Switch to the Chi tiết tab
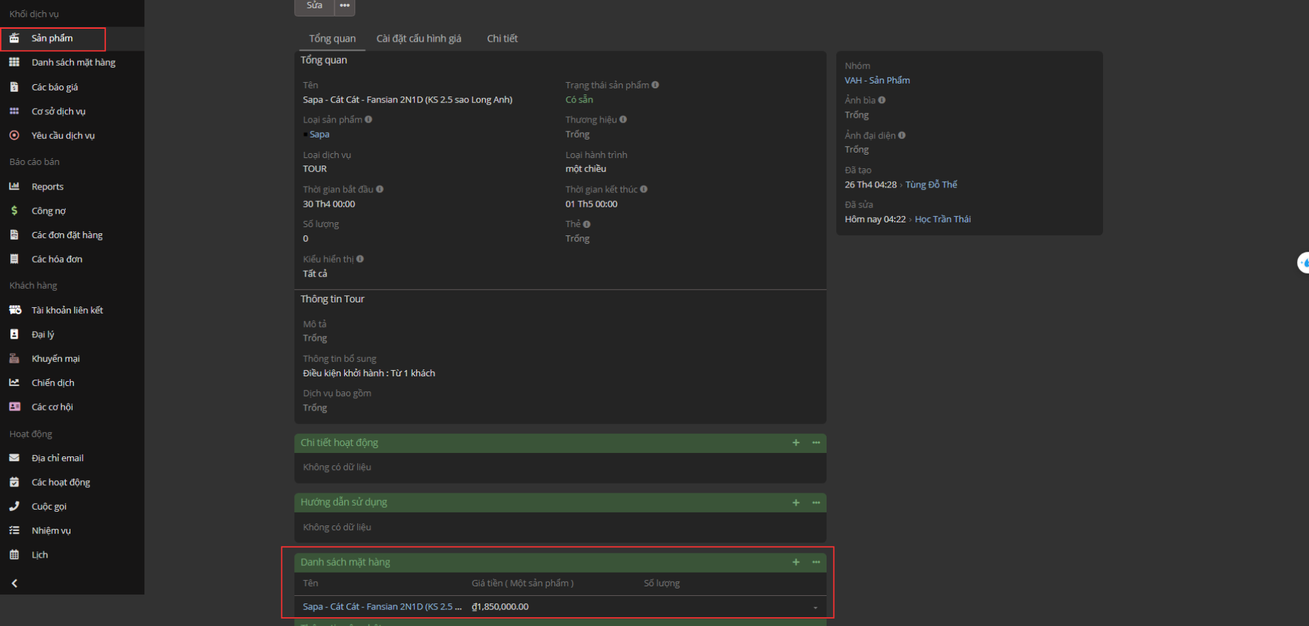1309x626 pixels. (502, 38)
